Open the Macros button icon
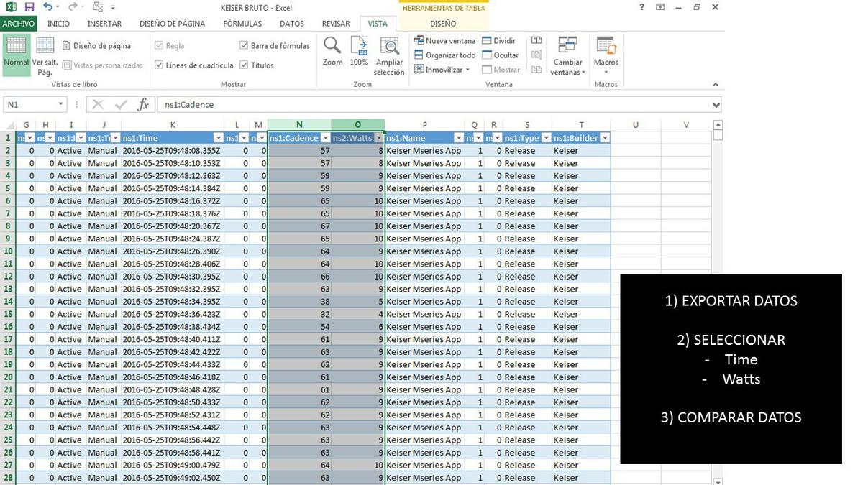Image resolution: width=863 pixels, height=485 pixels. [x=606, y=47]
